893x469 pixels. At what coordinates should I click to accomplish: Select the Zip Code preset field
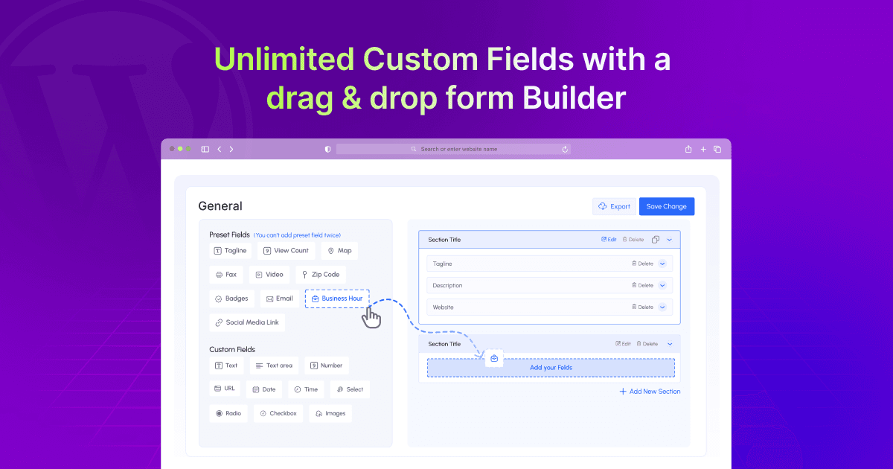point(321,274)
